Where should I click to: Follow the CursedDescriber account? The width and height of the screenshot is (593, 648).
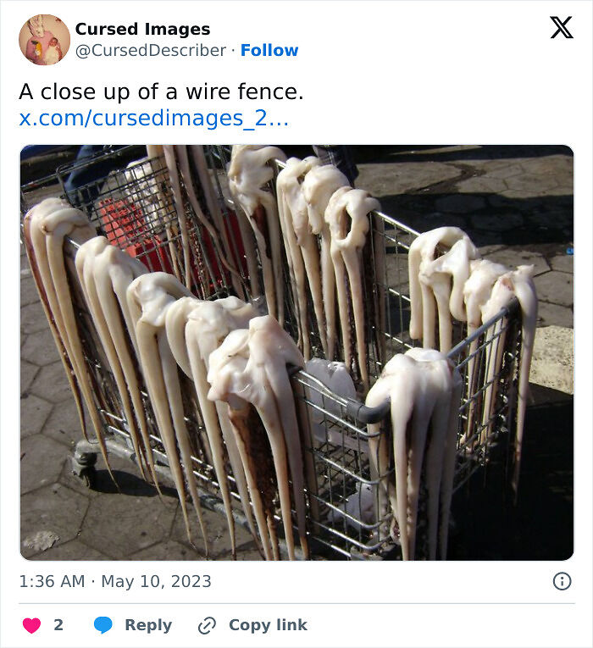coord(269,51)
